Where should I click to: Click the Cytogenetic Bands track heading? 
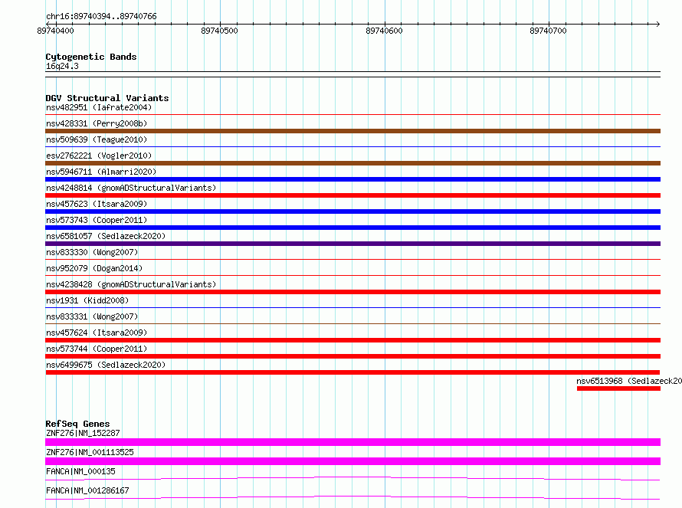[91, 57]
